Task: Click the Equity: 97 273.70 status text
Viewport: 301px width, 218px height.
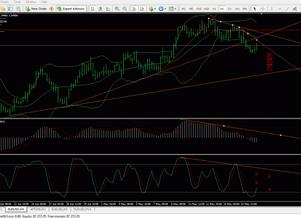Action: pyautogui.click(x=34, y=216)
